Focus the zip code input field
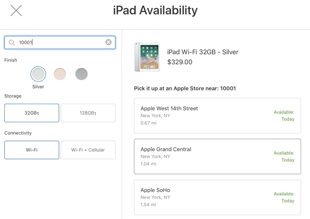 (60, 42)
